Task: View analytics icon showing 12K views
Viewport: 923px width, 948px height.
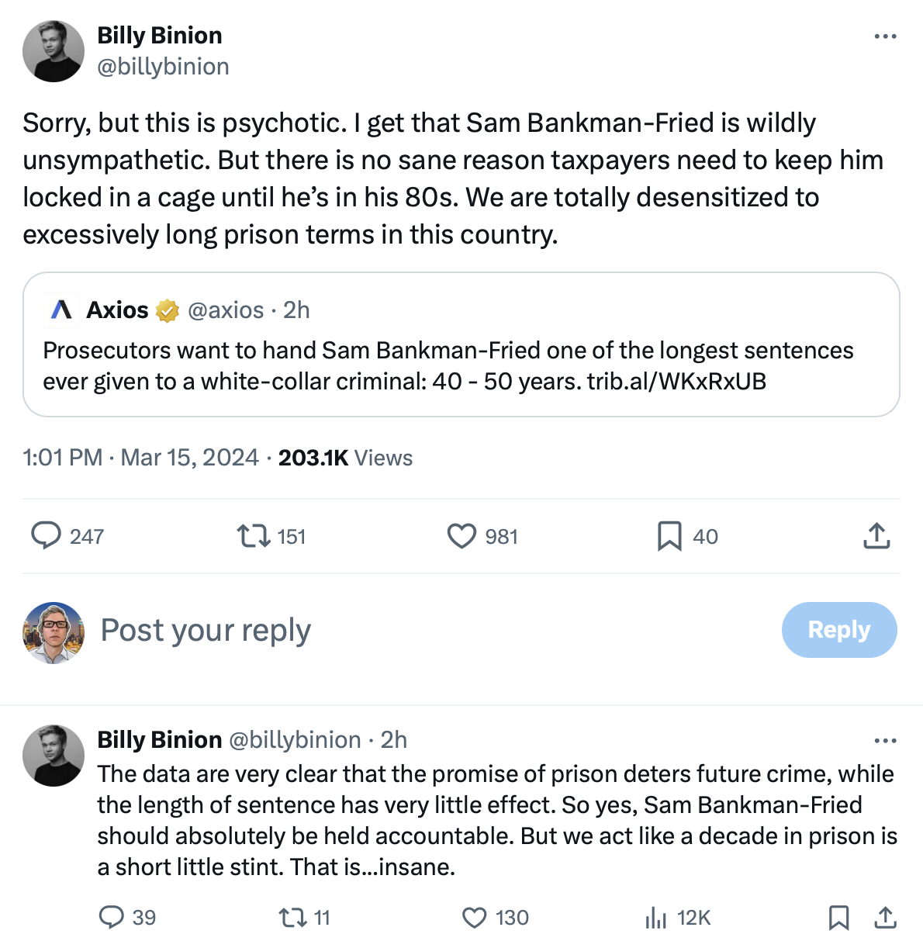Action: click(x=656, y=918)
